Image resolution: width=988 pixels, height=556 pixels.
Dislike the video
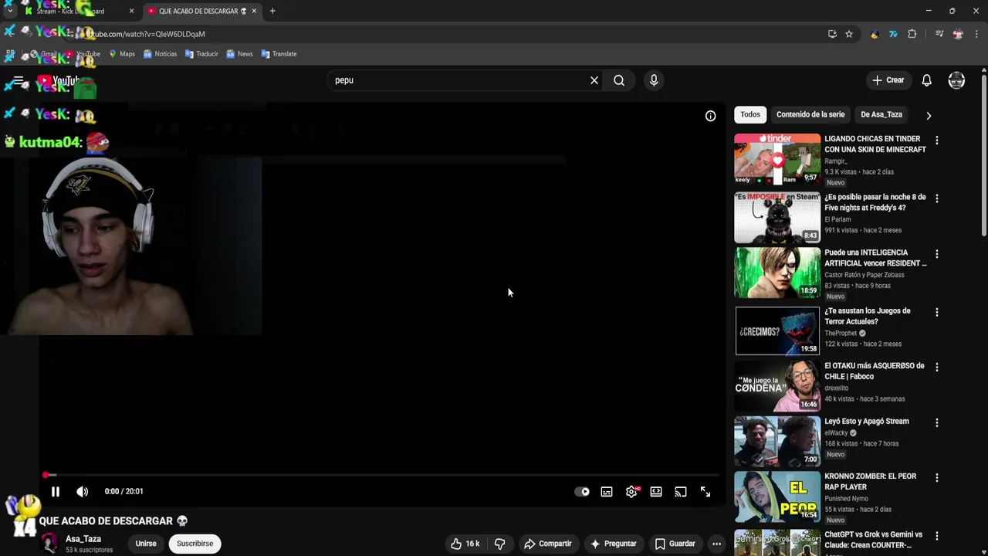point(499,544)
